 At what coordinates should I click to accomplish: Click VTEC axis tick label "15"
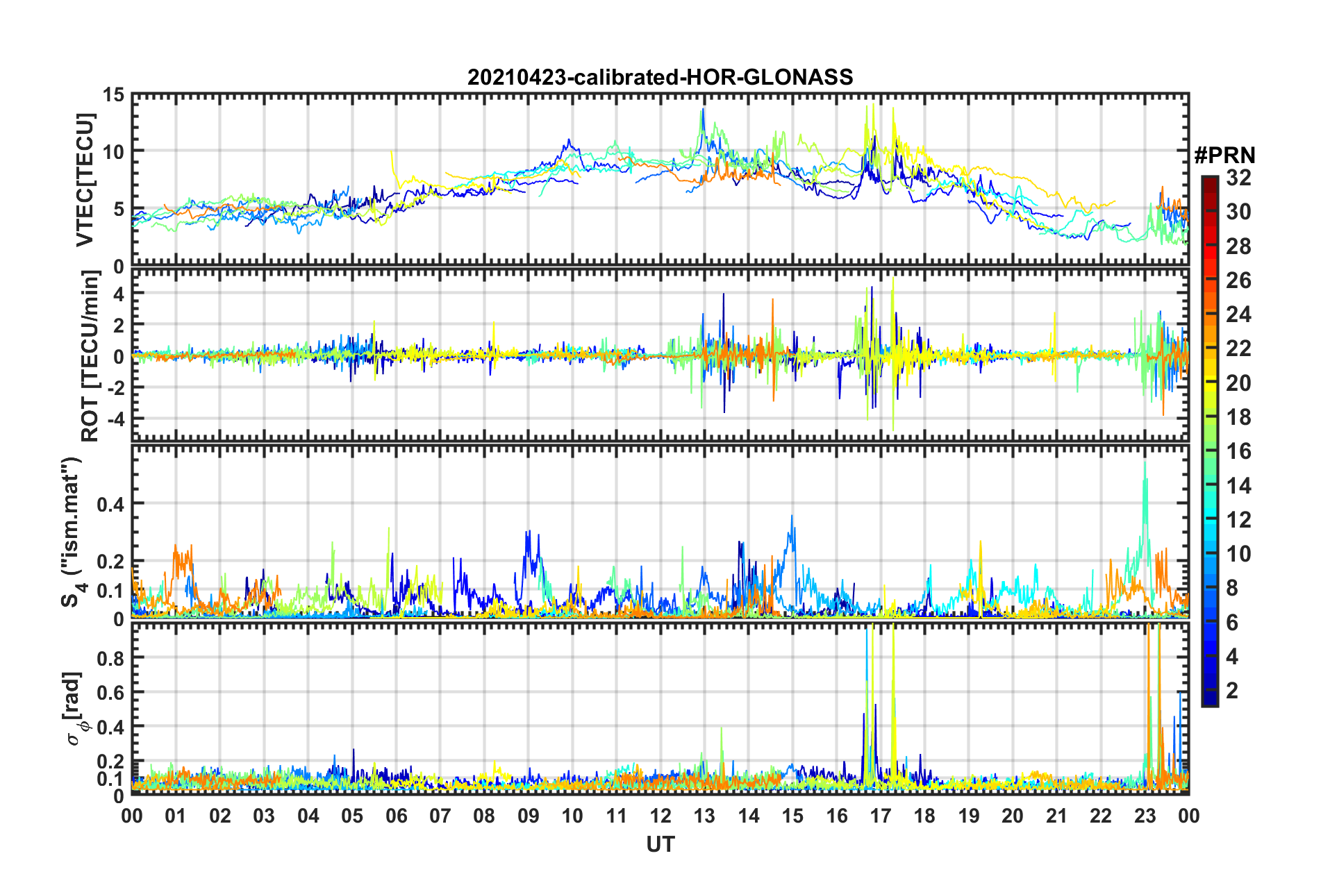[114, 94]
